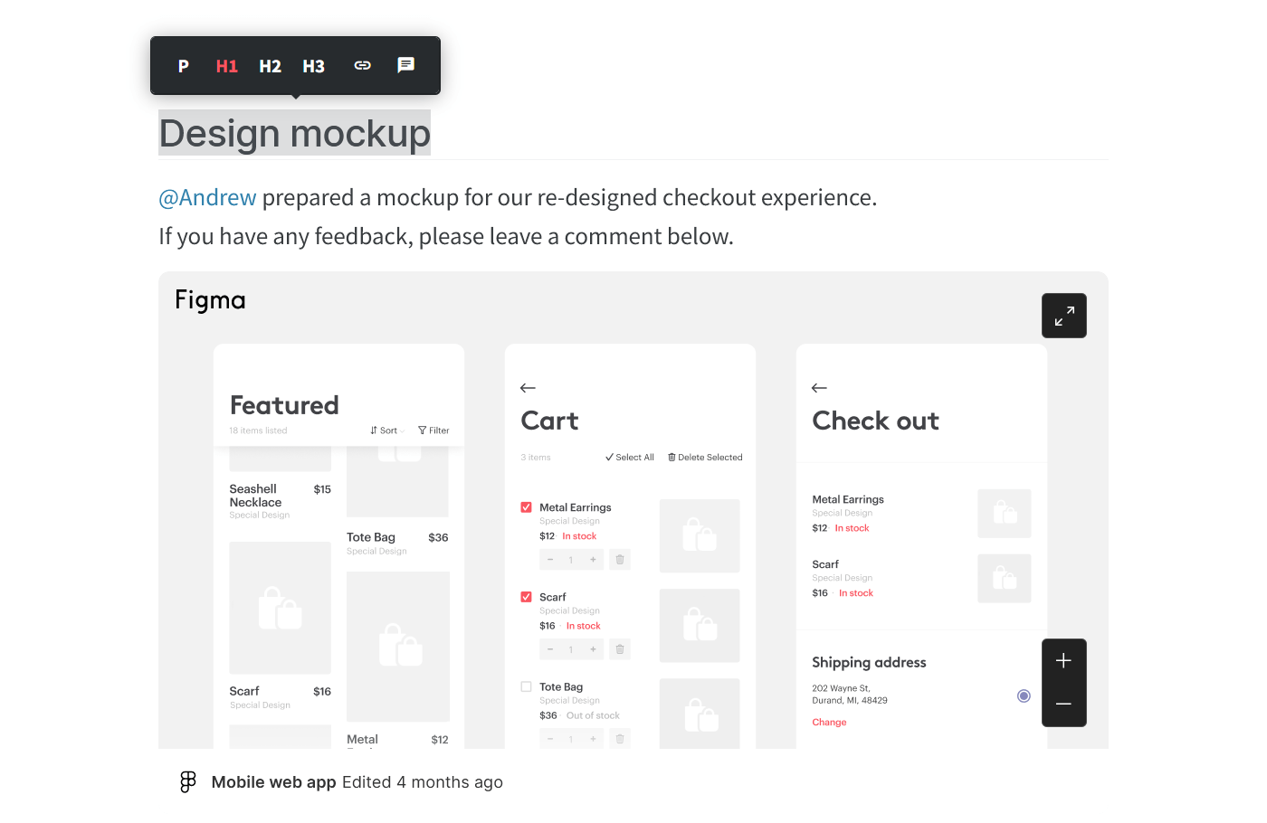Open Scarf thumbnail in Check out
Viewport: 1267px width, 823px height.
tap(1005, 579)
